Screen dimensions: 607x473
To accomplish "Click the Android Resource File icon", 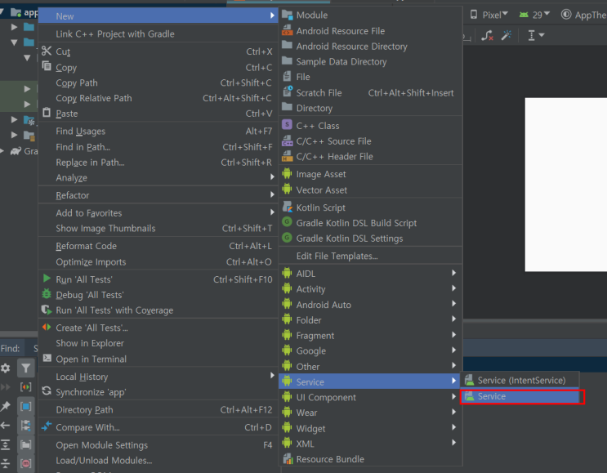I will (x=288, y=30).
